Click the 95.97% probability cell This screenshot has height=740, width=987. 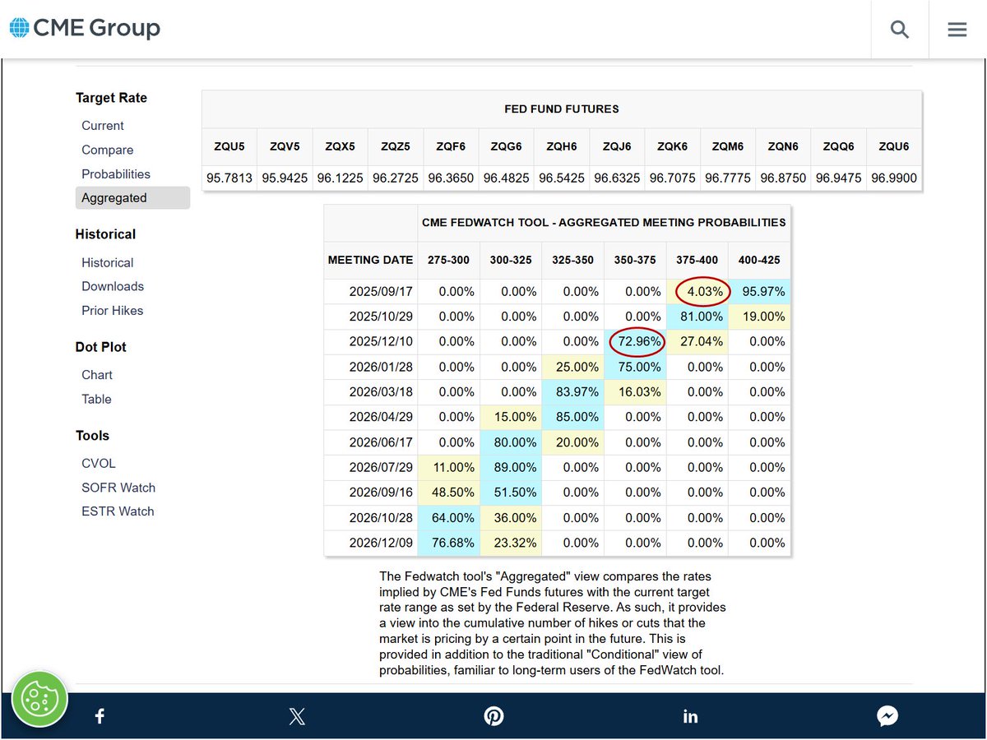pyautogui.click(x=759, y=291)
